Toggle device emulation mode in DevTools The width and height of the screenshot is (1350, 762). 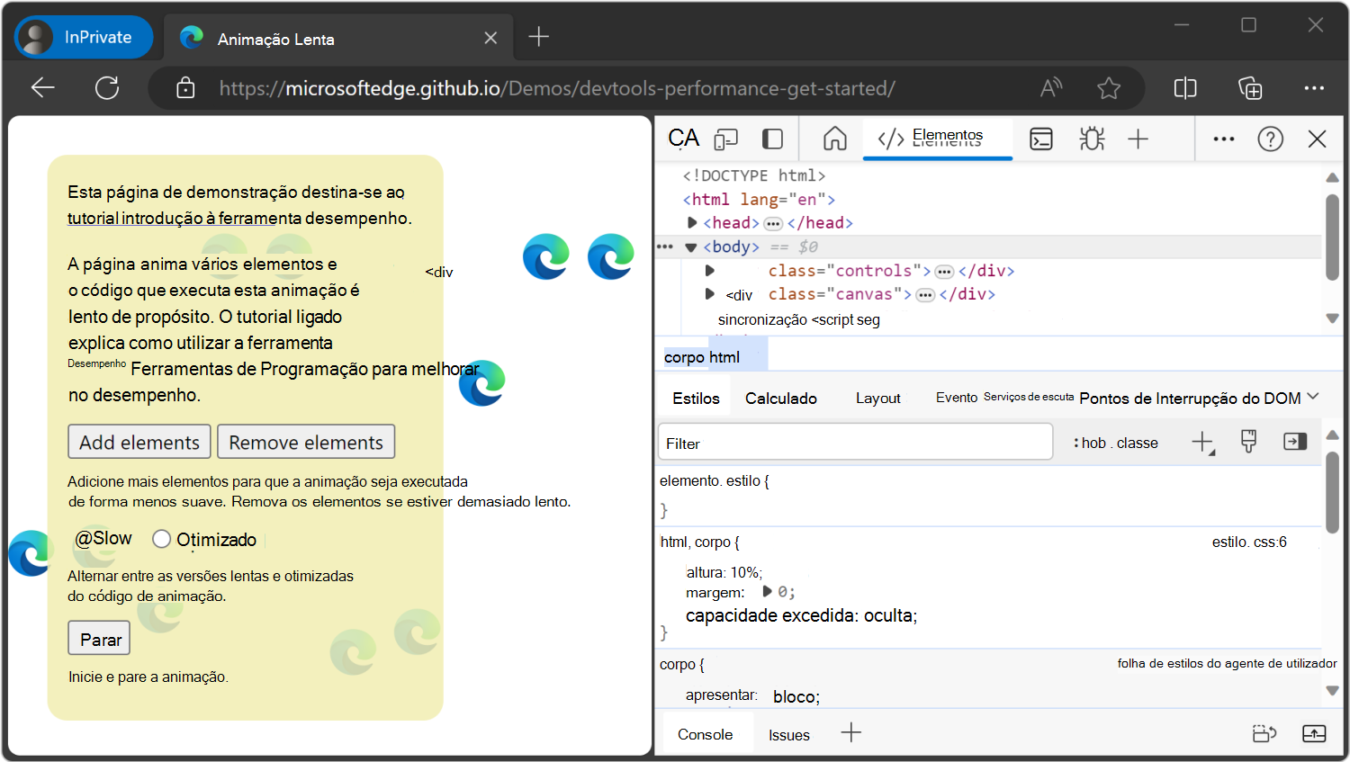click(x=726, y=139)
